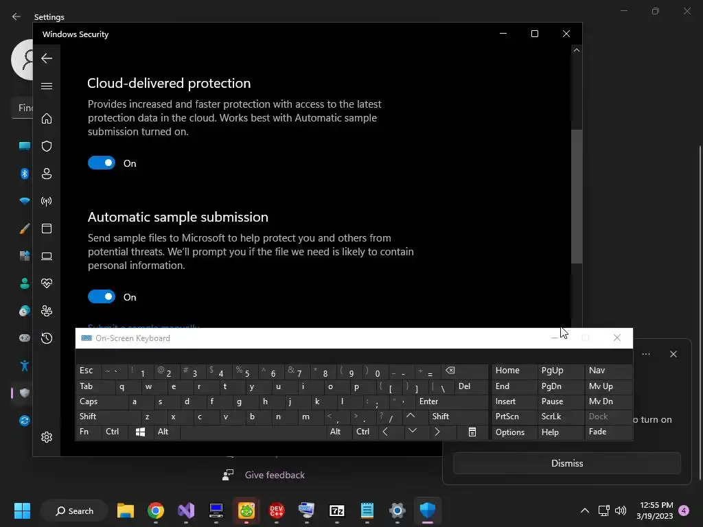Open Gaming controller icon in Settings

click(x=25, y=338)
